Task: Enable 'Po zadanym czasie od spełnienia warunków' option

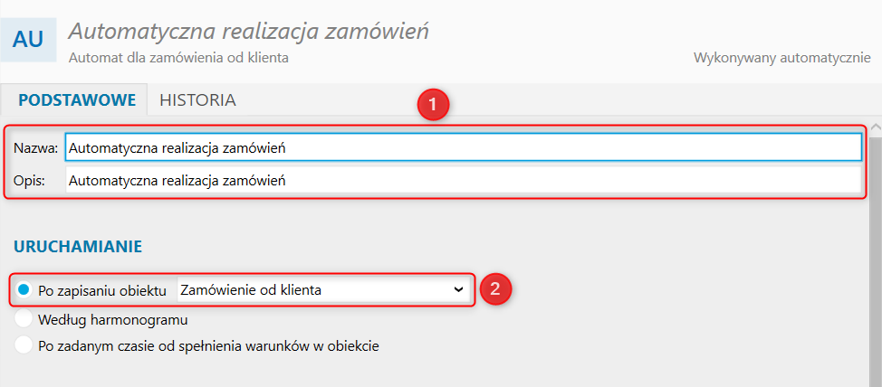Action: 24,345
